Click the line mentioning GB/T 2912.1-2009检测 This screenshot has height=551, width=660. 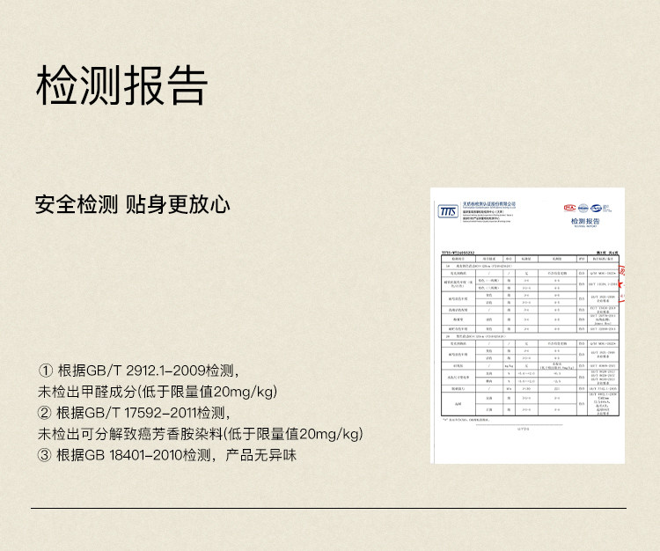[139, 371]
